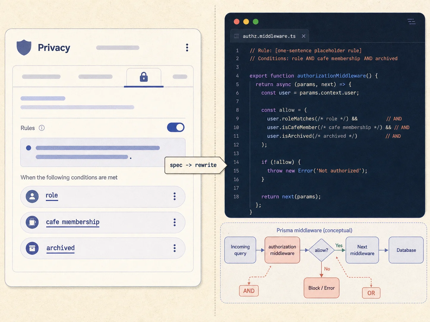Screen dimensions: 430x322
Task: Click '// Conditions:' comment line in code
Action: click(x=323, y=58)
